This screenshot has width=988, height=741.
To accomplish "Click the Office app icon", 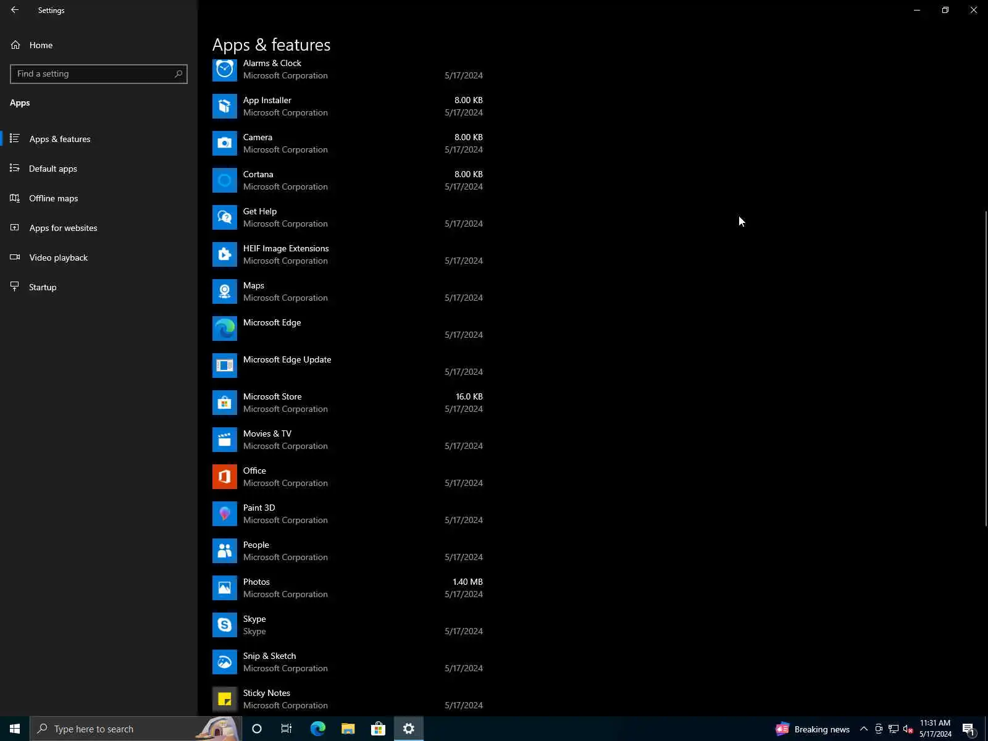I will [x=225, y=477].
